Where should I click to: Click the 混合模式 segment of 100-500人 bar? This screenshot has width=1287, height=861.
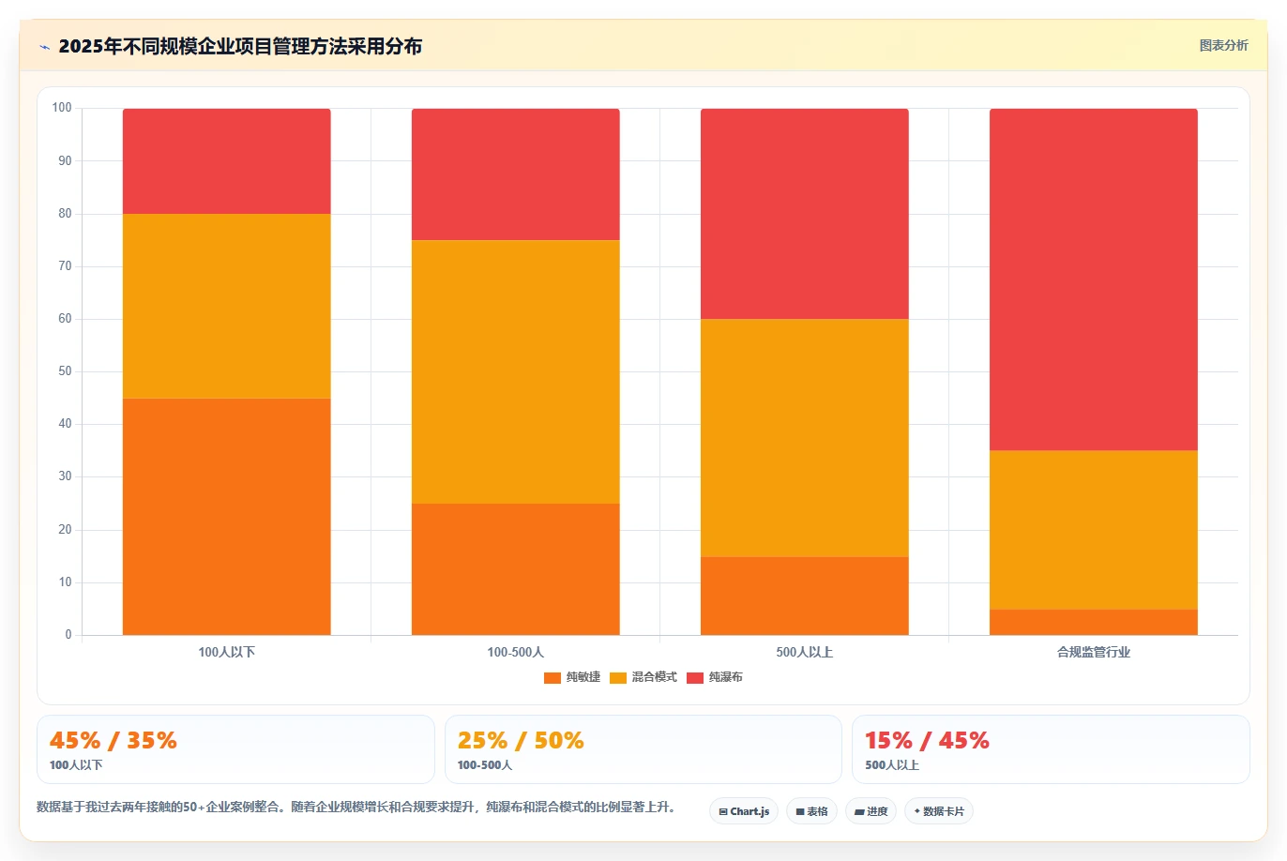coord(516,372)
